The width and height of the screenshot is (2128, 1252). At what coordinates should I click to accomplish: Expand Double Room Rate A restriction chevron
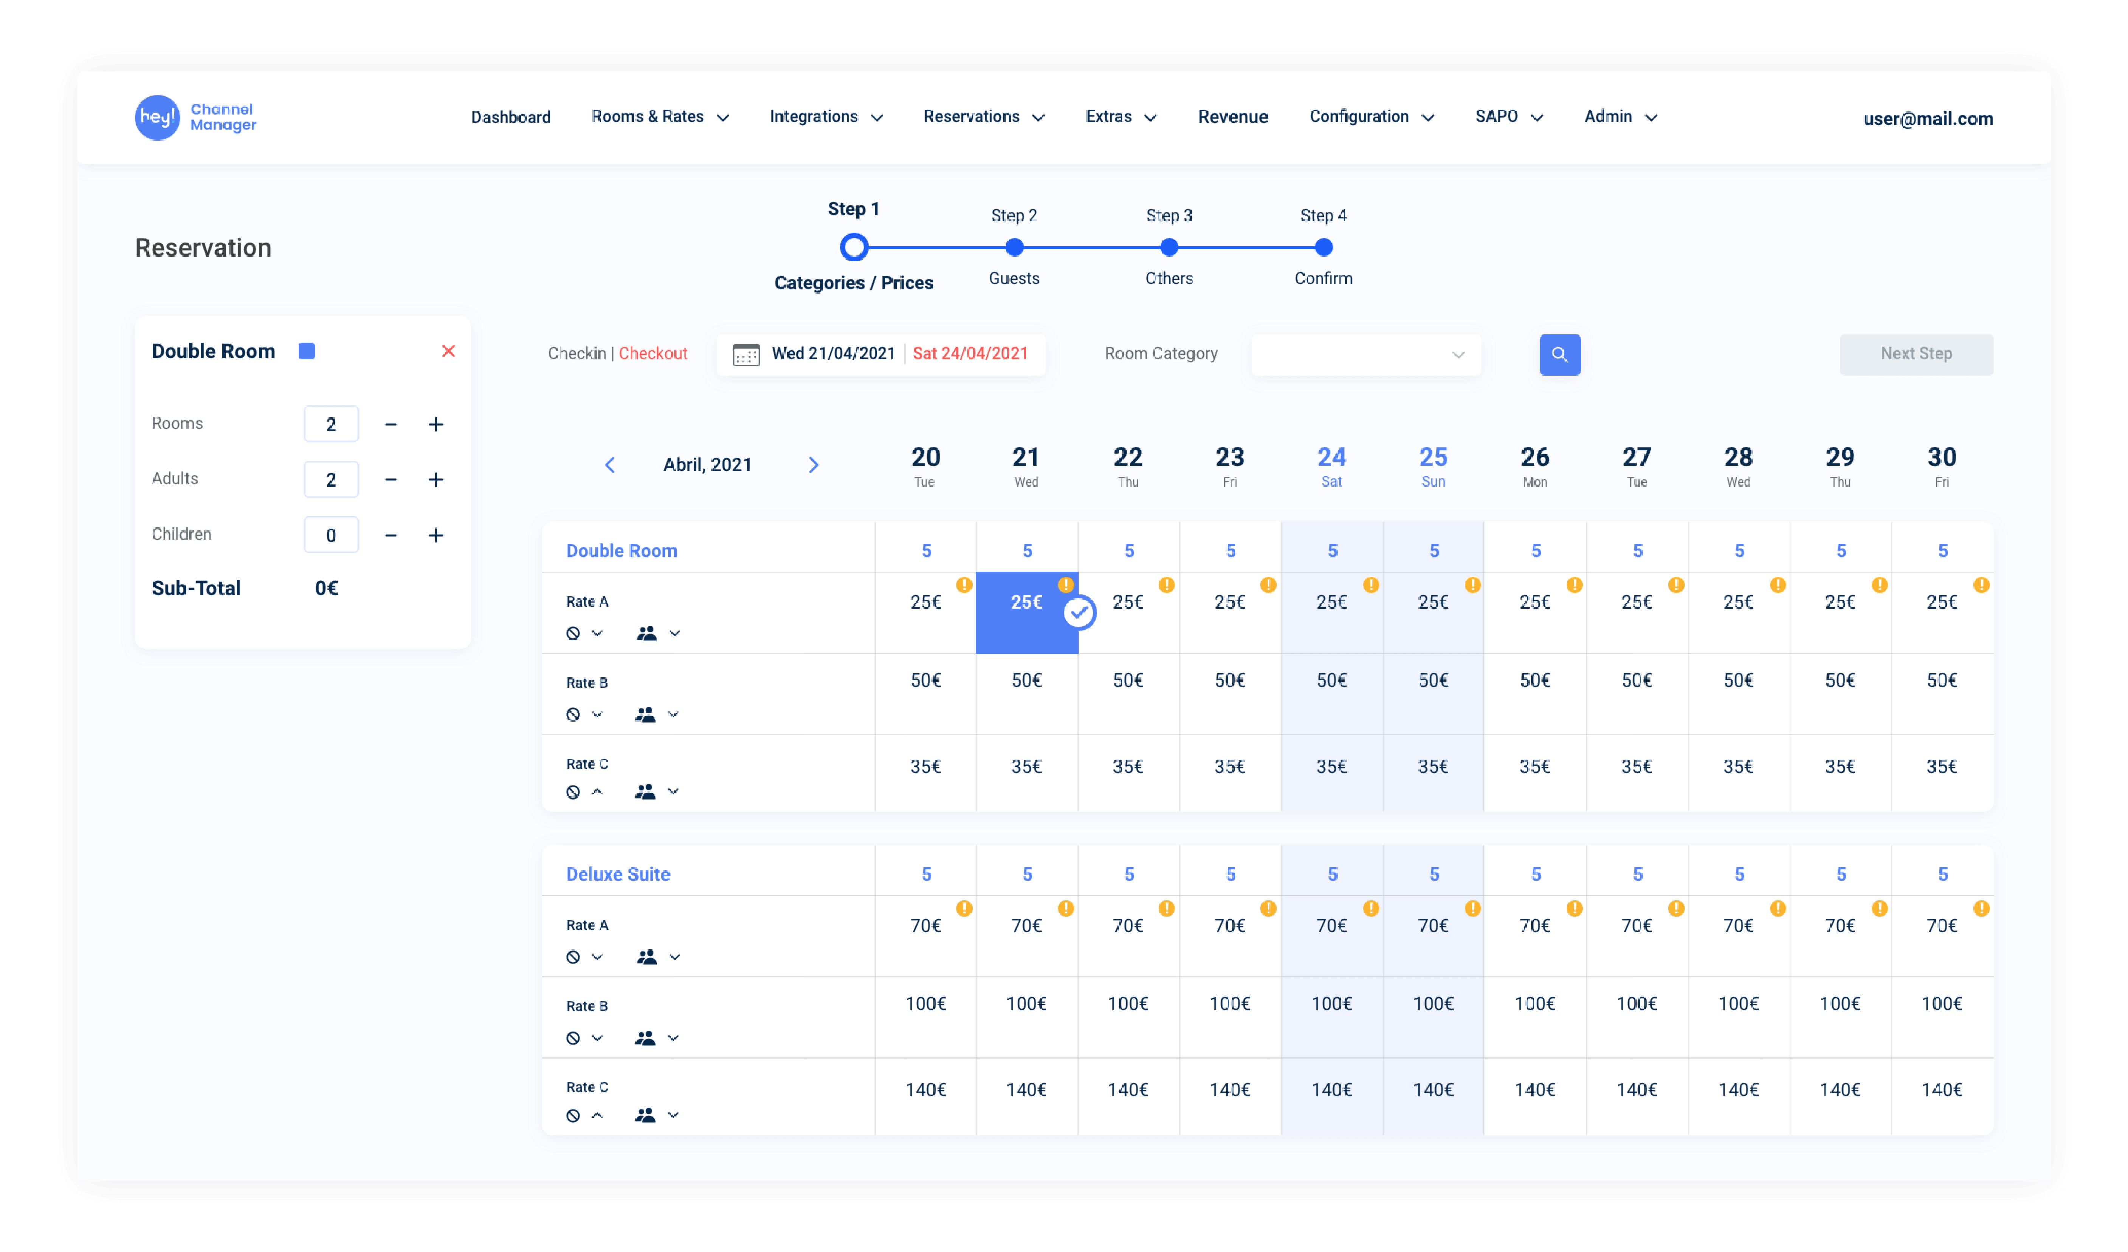(597, 634)
